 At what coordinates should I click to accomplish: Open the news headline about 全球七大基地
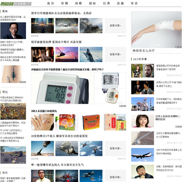[x=169, y=135]
